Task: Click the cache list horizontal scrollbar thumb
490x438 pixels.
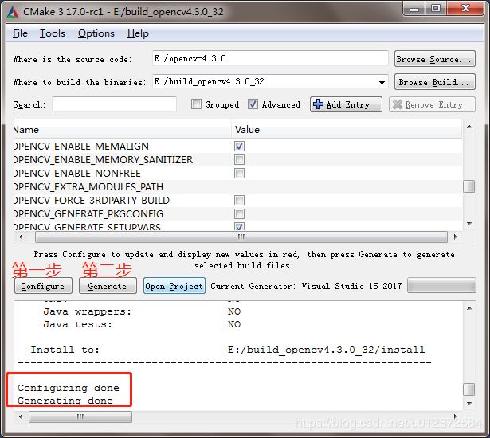Action: point(241,237)
